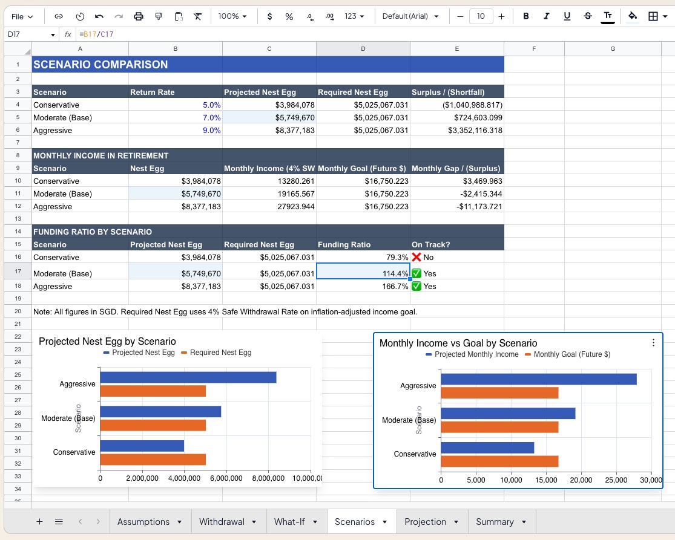Select column D header
The image size is (675, 540).
pos(363,49)
